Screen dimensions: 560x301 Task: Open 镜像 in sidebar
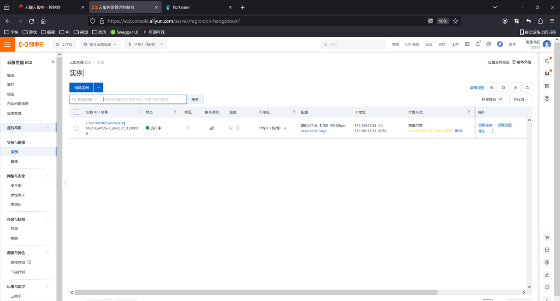(x=14, y=161)
